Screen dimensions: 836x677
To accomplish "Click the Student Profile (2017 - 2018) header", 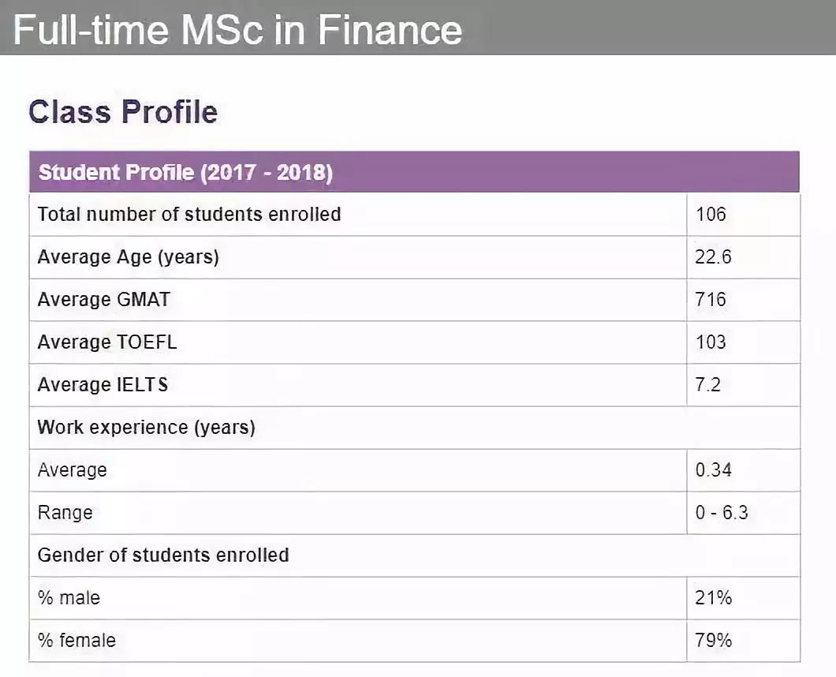I will coord(414,172).
